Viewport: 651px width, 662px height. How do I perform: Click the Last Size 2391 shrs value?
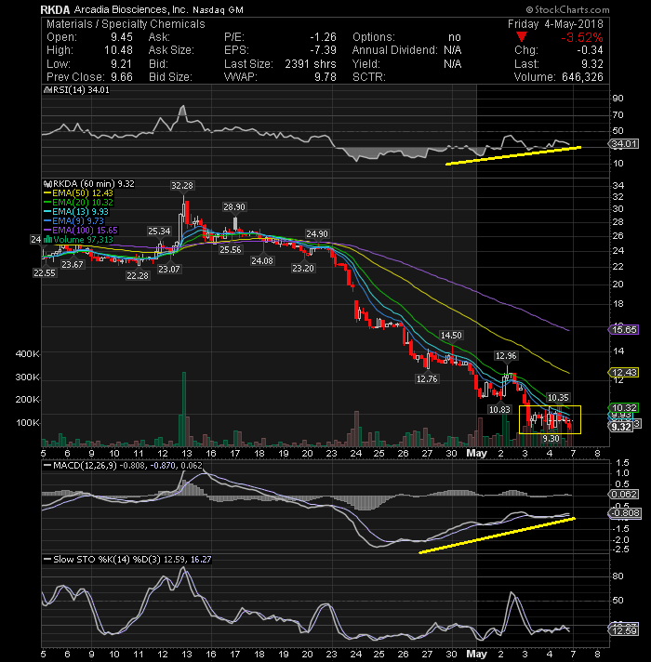tap(311, 64)
